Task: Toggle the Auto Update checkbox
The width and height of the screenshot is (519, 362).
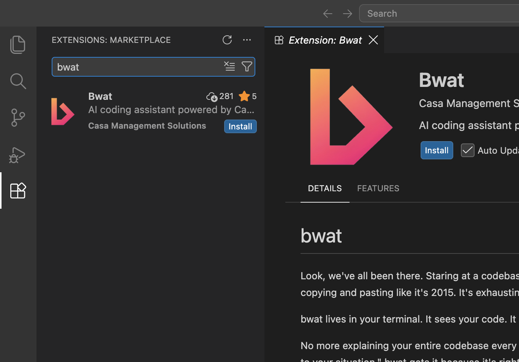Action: click(467, 150)
